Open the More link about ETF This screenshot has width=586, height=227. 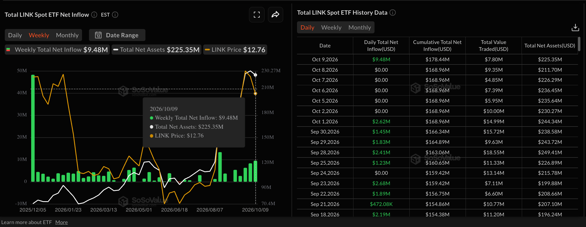(62, 222)
